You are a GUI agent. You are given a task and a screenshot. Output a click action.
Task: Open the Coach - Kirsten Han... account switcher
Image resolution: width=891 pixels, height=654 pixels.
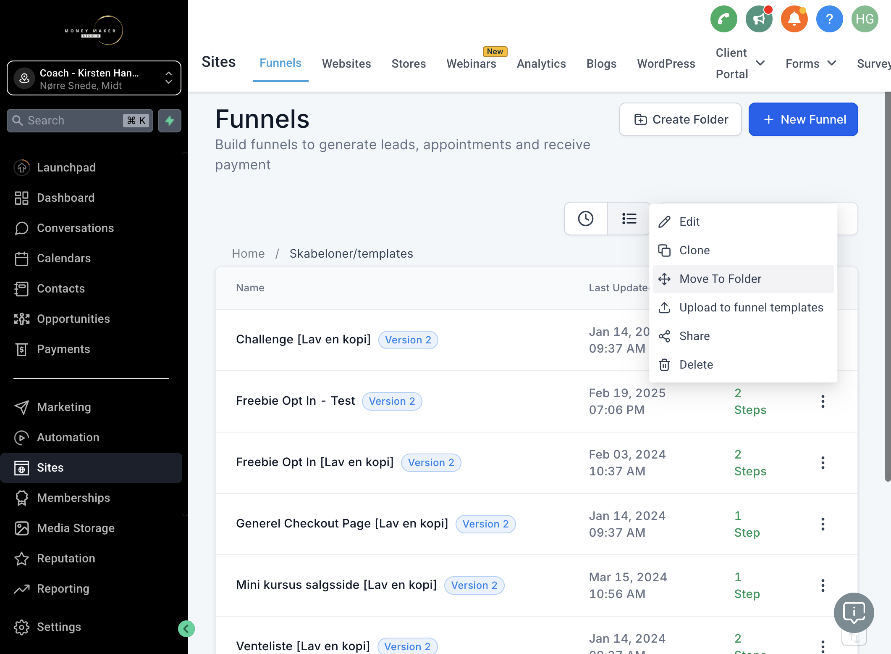coord(94,78)
